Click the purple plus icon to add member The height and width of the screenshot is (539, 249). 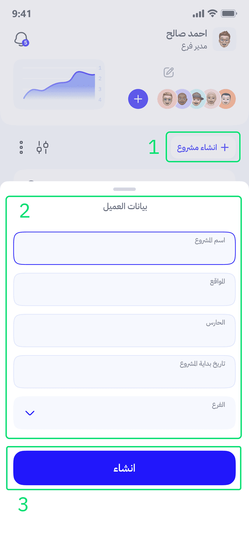pyautogui.click(x=138, y=99)
